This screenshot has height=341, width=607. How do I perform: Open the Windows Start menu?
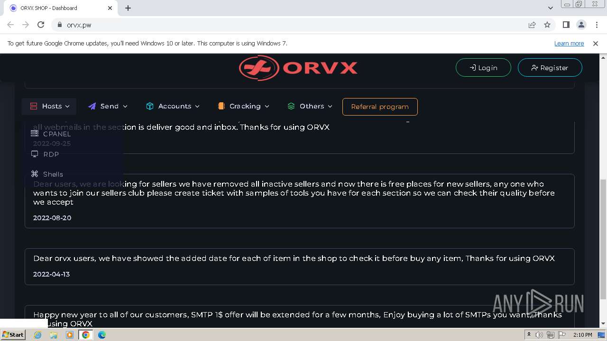pos(13,334)
